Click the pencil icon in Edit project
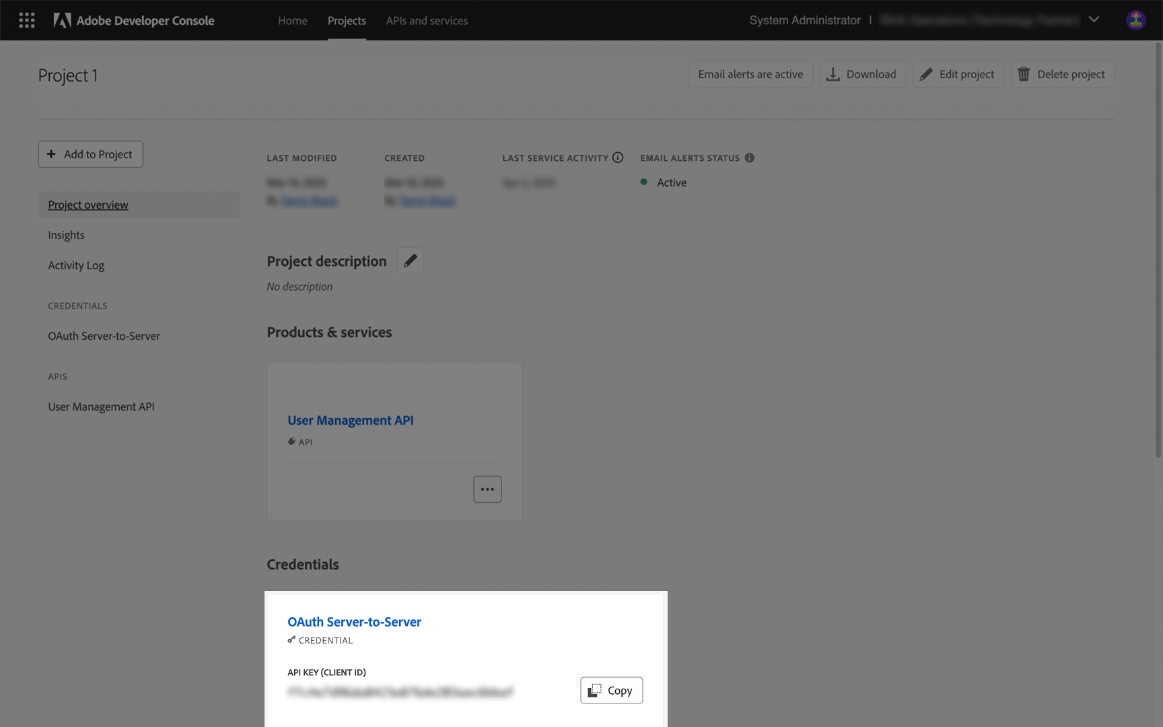The height and width of the screenshot is (727, 1163). (927, 74)
